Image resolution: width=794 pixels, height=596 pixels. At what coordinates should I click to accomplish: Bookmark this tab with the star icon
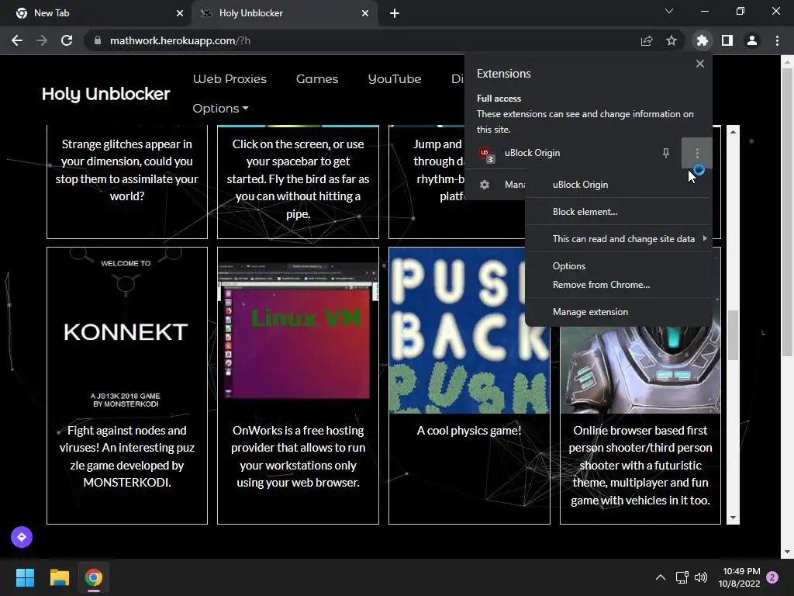click(671, 40)
